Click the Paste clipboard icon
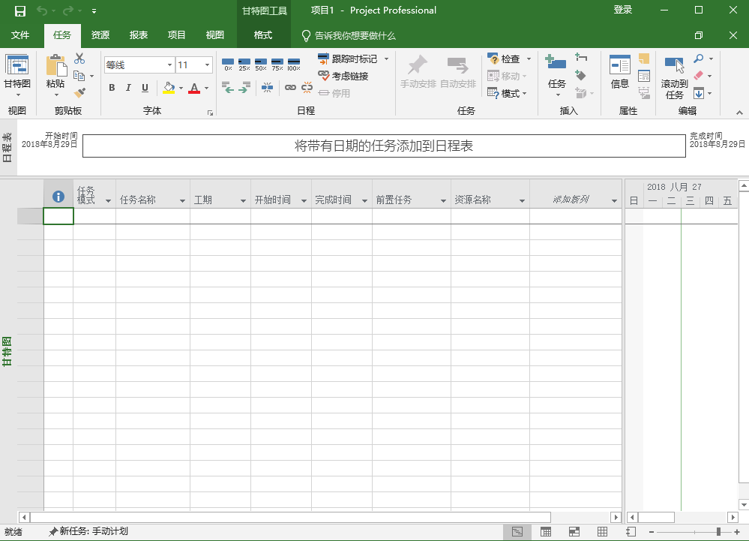The height and width of the screenshot is (541, 749). 56,65
